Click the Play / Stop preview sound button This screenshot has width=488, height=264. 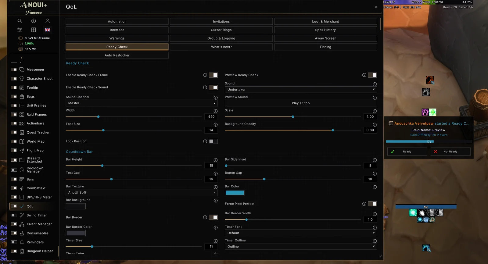[301, 103]
